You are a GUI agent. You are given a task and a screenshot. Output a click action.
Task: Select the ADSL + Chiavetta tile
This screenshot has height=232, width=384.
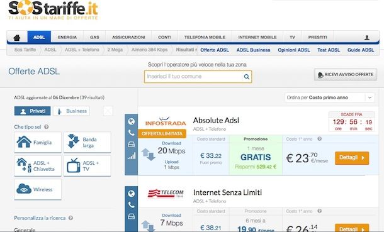(x=38, y=166)
